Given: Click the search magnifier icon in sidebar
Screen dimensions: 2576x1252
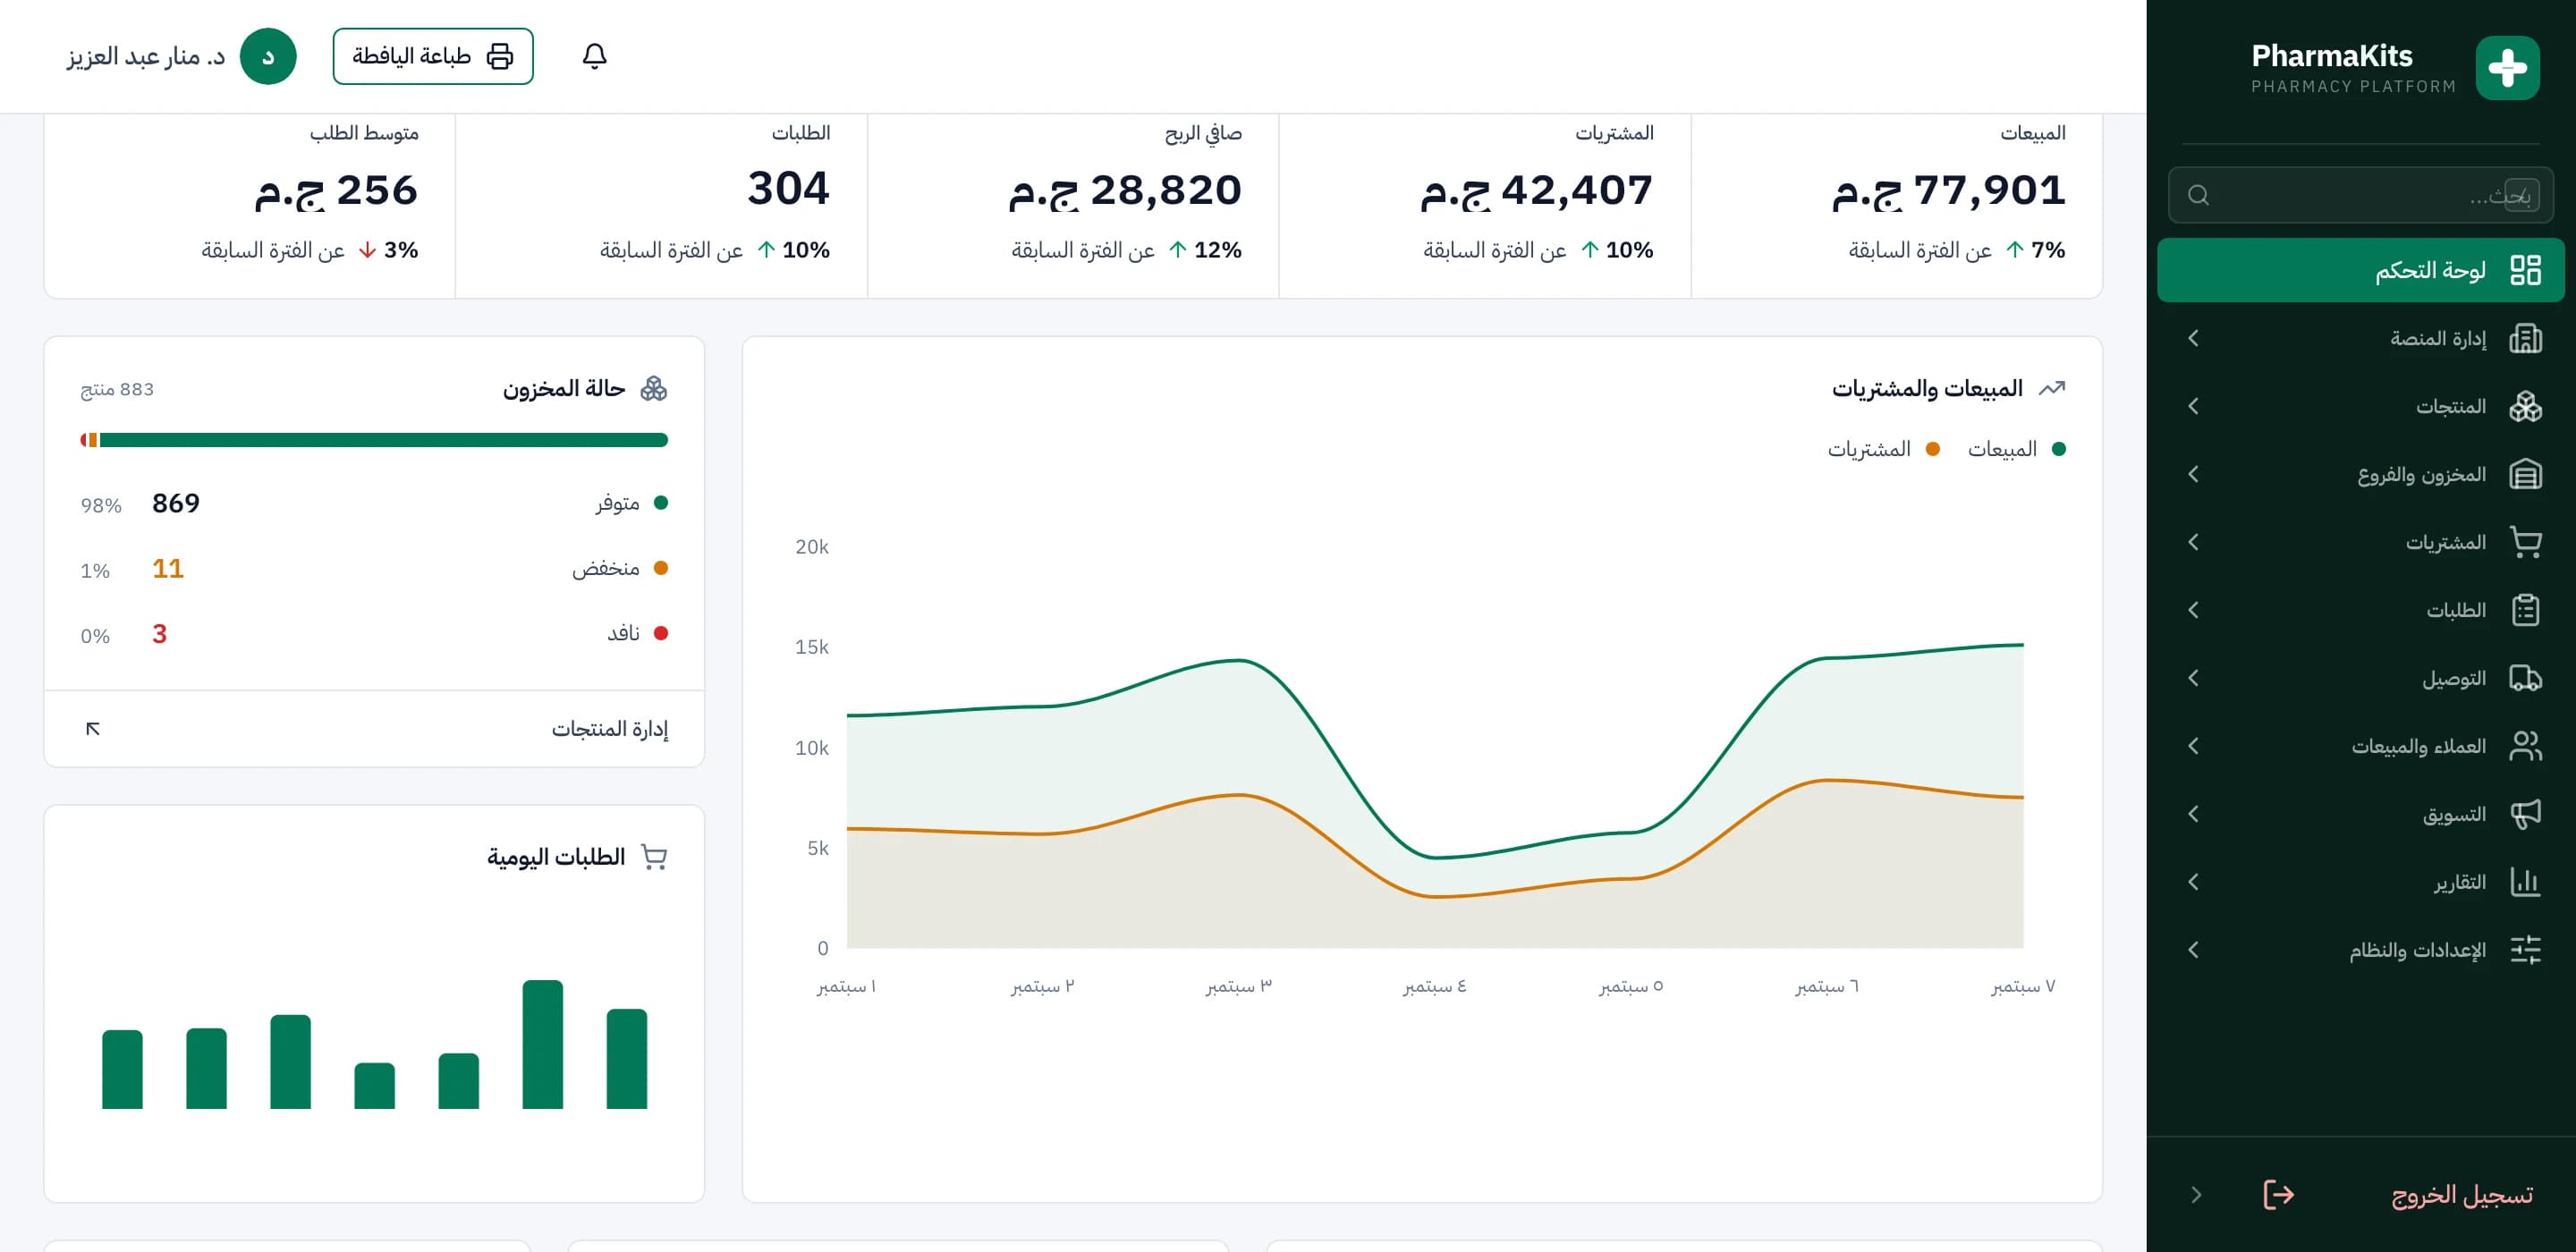Looking at the screenshot, I should tap(2198, 195).
